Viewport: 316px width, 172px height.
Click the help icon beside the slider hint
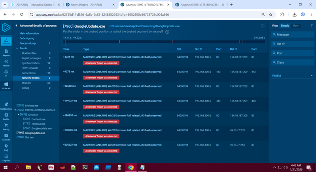point(167,32)
